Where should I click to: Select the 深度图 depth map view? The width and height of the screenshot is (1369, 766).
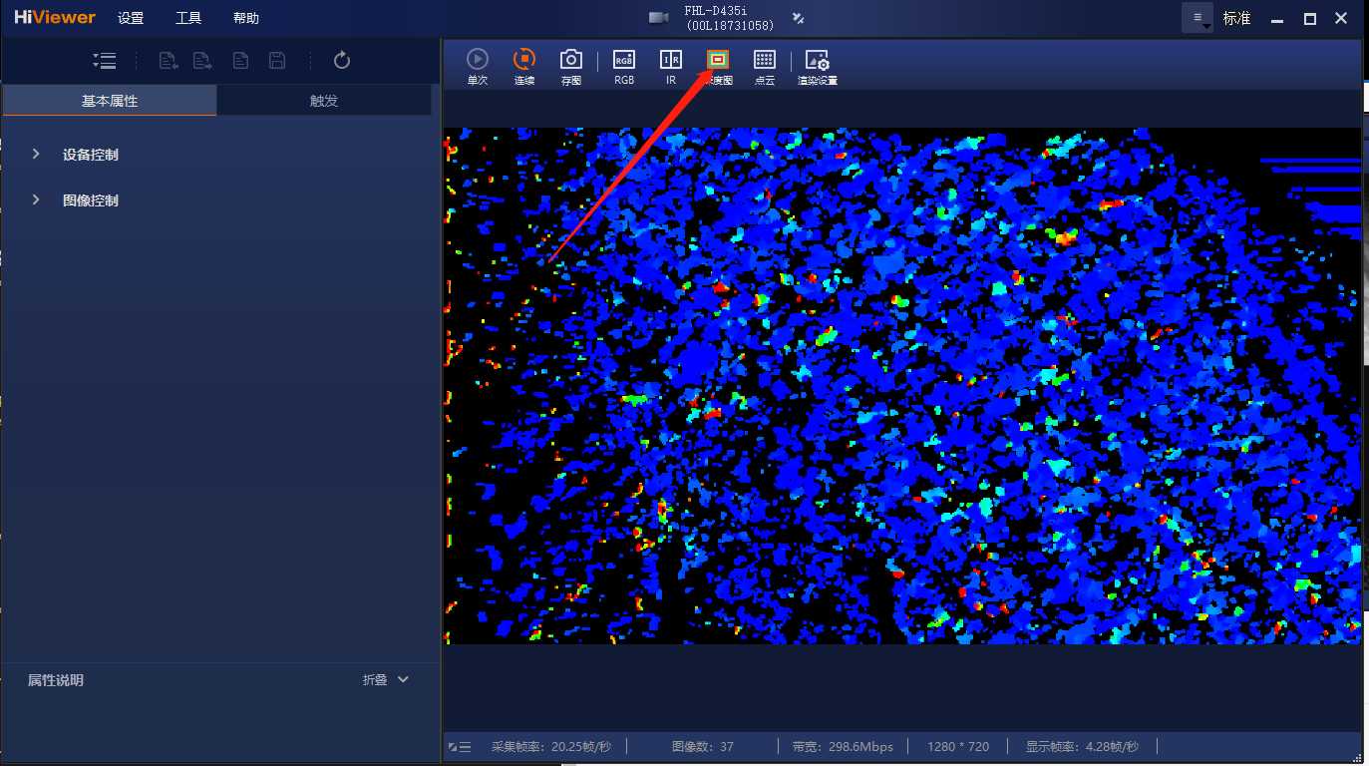click(x=718, y=66)
